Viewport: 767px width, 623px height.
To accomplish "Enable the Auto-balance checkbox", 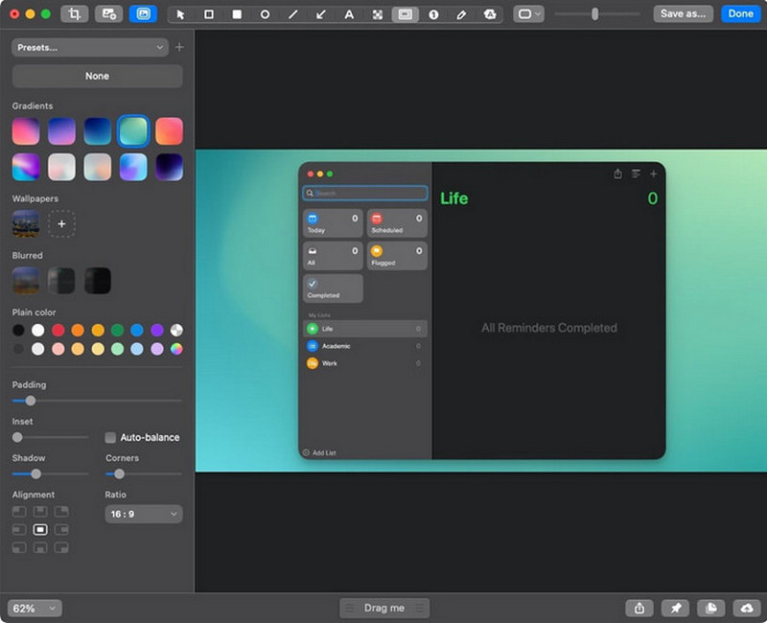I will pyautogui.click(x=110, y=437).
